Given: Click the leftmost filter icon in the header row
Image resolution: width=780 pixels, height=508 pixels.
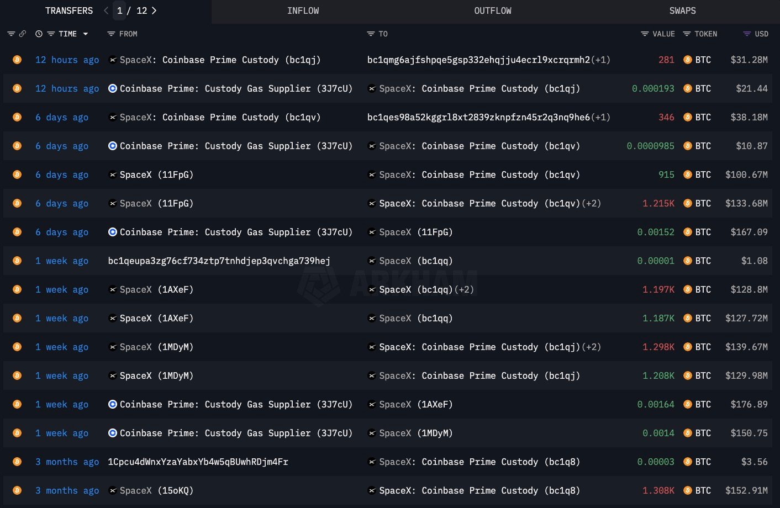Looking at the screenshot, I should tap(10, 34).
